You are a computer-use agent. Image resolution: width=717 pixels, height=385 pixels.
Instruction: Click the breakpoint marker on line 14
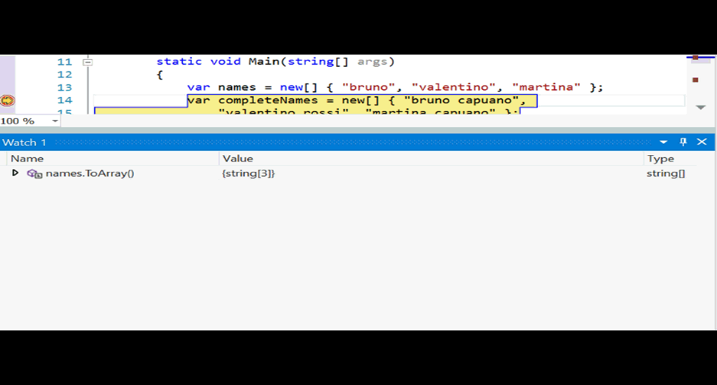[x=8, y=100]
